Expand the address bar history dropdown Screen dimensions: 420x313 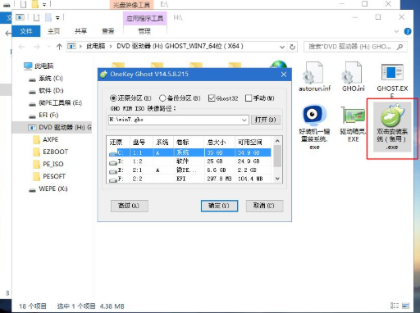point(282,47)
